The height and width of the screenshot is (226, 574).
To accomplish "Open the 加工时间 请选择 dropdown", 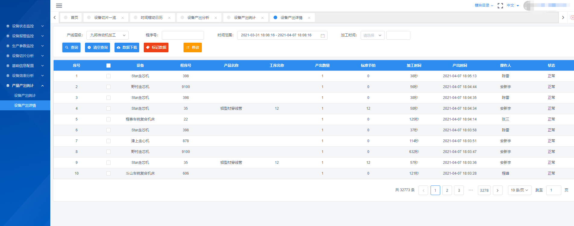I will click(x=372, y=35).
